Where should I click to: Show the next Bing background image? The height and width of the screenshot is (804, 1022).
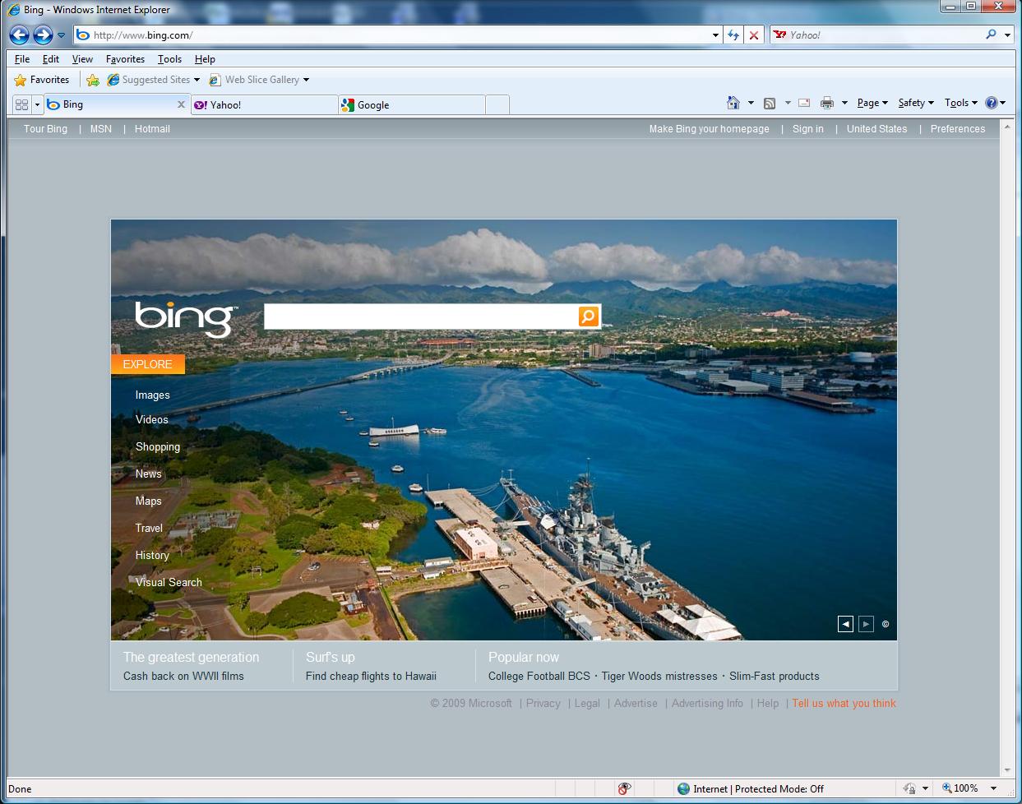866,624
